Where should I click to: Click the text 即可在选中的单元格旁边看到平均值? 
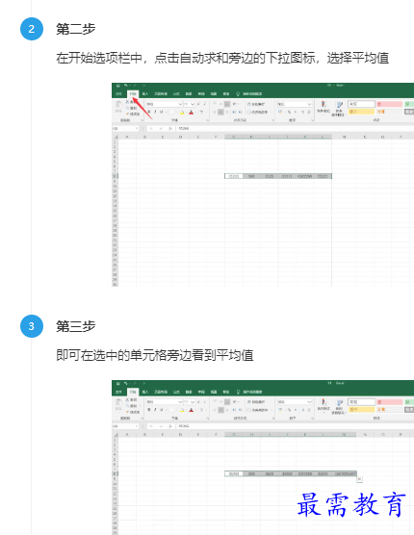click(x=155, y=355)
